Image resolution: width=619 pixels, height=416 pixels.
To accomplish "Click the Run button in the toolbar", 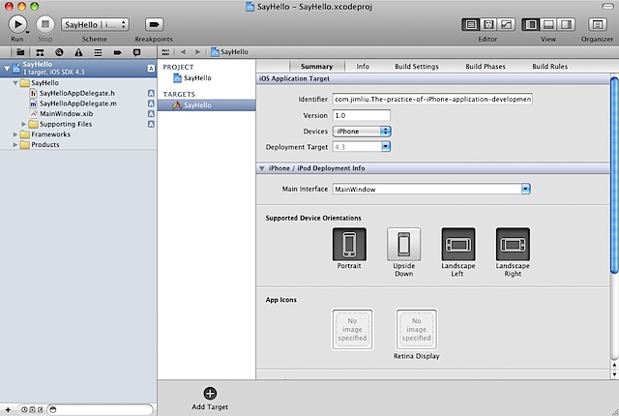I will [x=16, y=23].
